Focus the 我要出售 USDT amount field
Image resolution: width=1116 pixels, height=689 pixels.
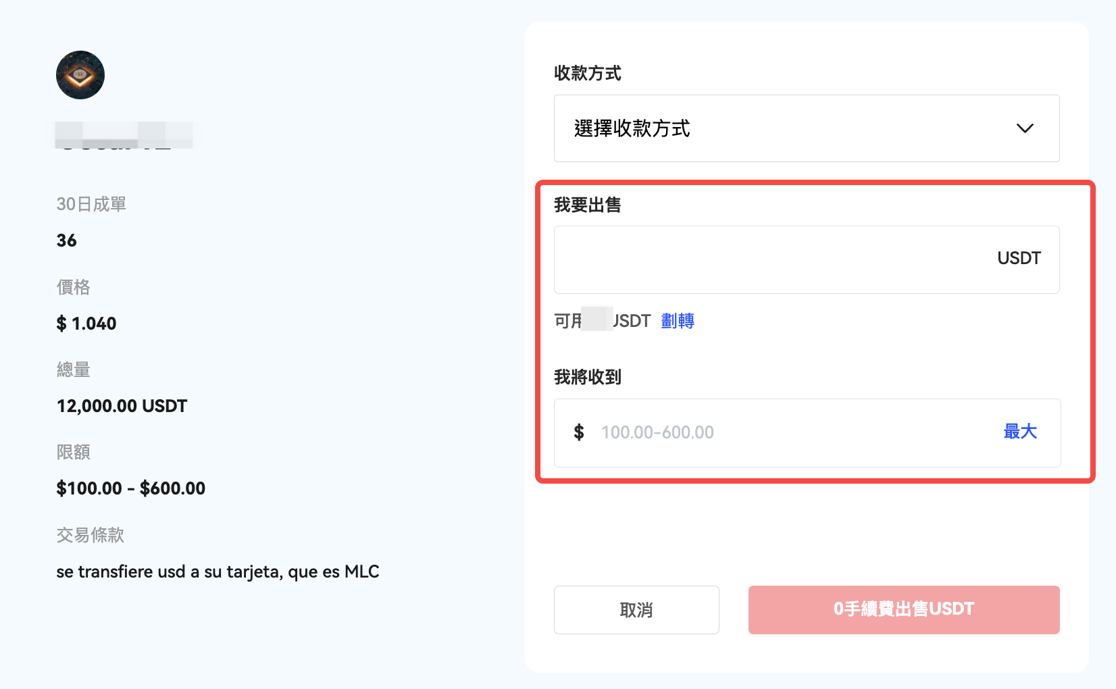pos(770,259)
